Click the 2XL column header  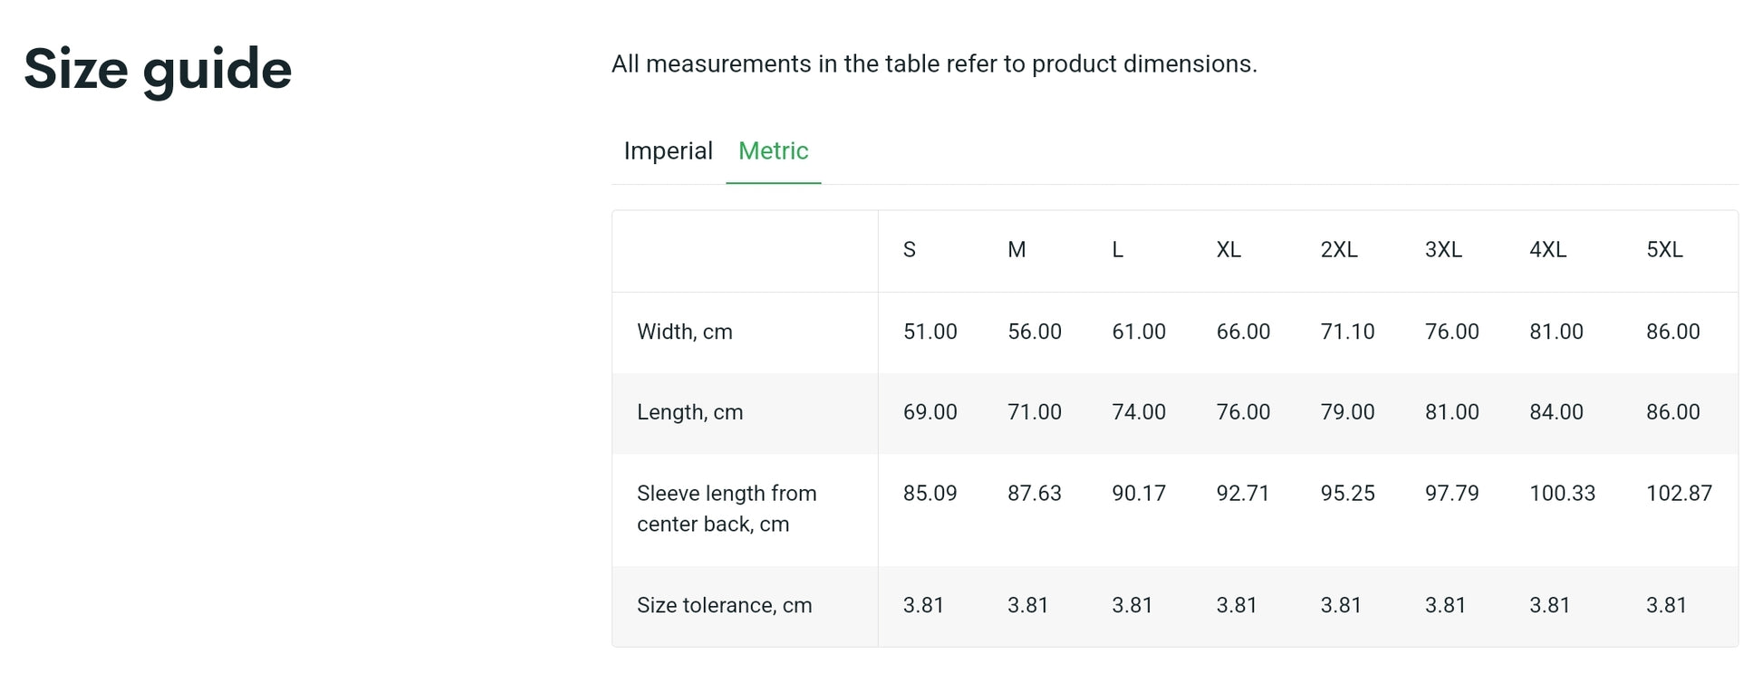coord(1339,250)
